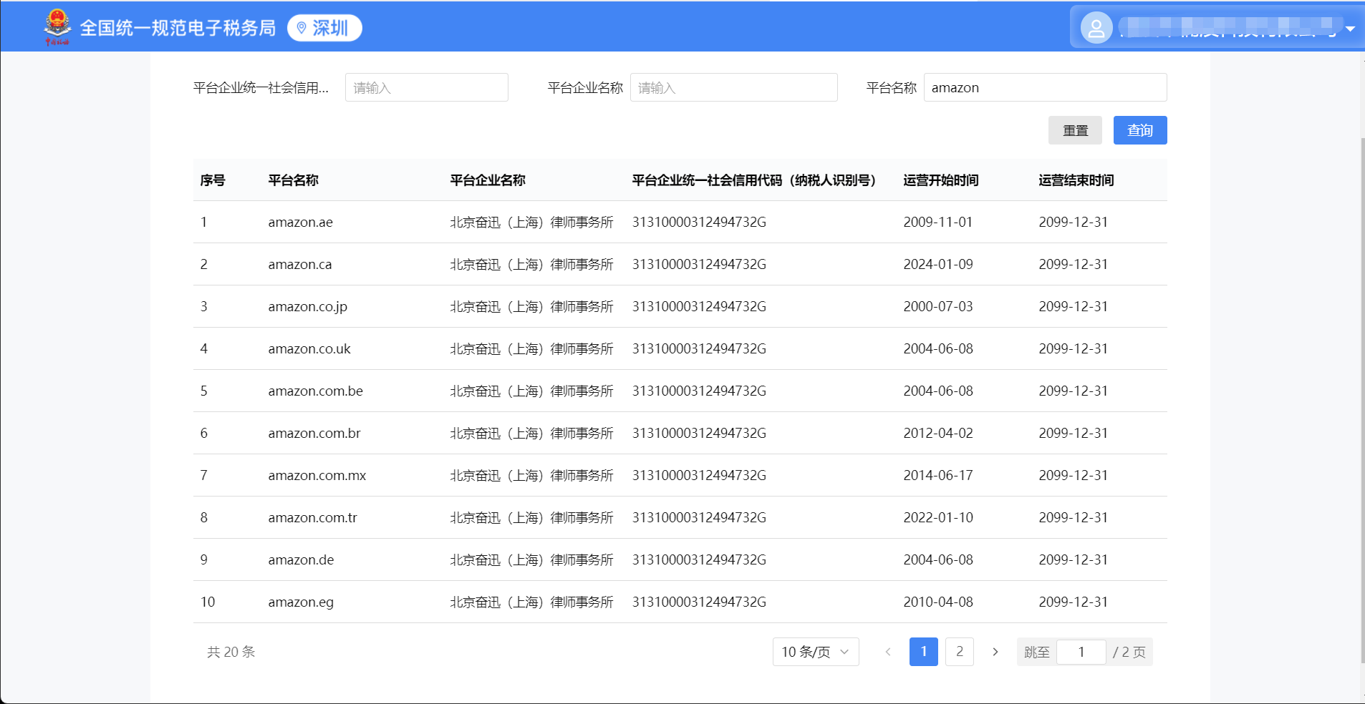
Task: Select the amazon.com.tr platform name cell
Action: [x=312, y=517]
